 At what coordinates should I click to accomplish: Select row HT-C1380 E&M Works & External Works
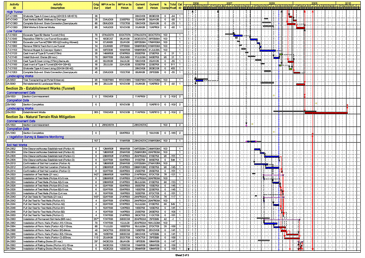click(58, 27)
